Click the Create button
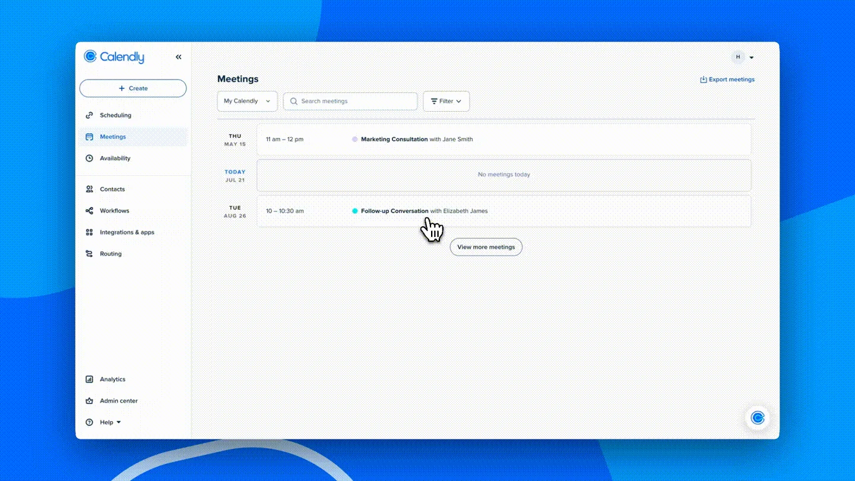Screen dimensions: 855x481 (133, 88)
